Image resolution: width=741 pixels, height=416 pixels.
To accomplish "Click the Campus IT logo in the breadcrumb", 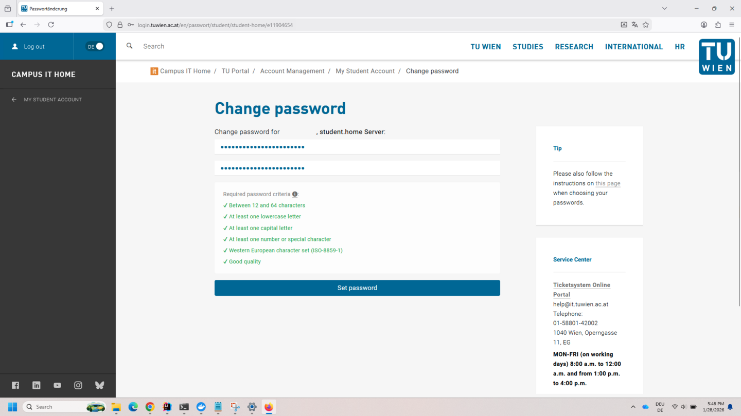I will click(x=154, y=71).
